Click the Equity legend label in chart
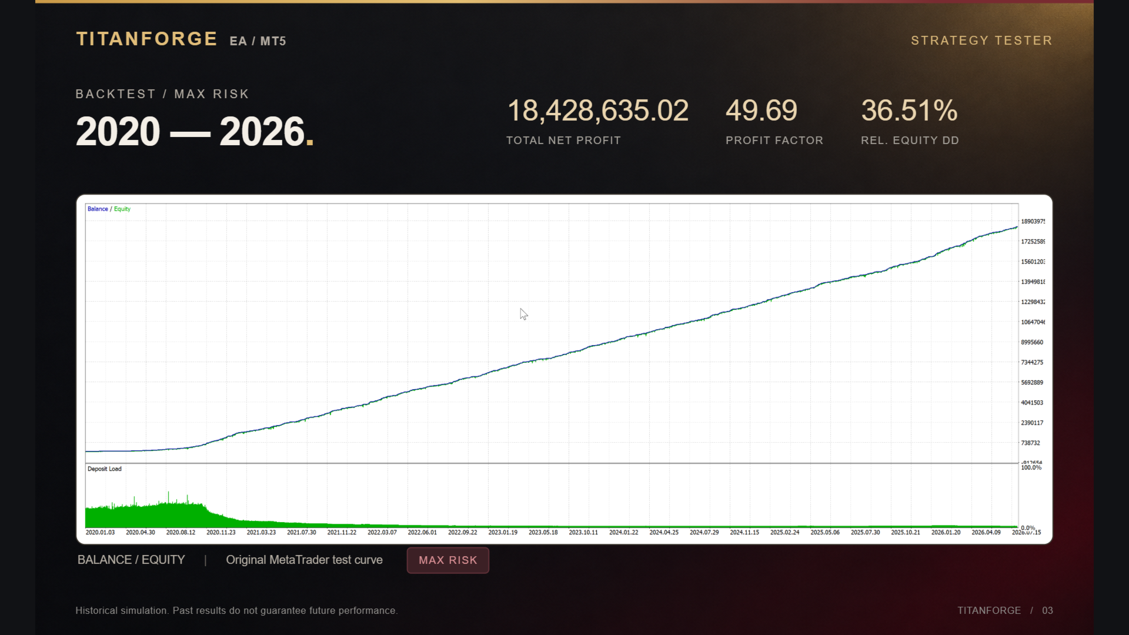The image size is (1129, 635). coord(122,209)
